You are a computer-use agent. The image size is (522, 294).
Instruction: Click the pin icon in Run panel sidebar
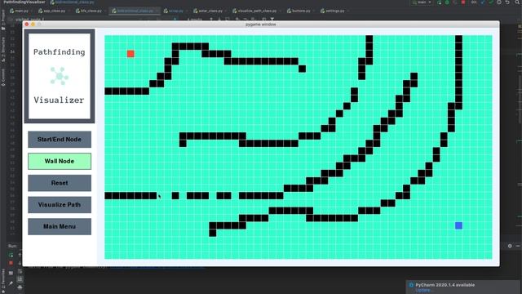11,283
